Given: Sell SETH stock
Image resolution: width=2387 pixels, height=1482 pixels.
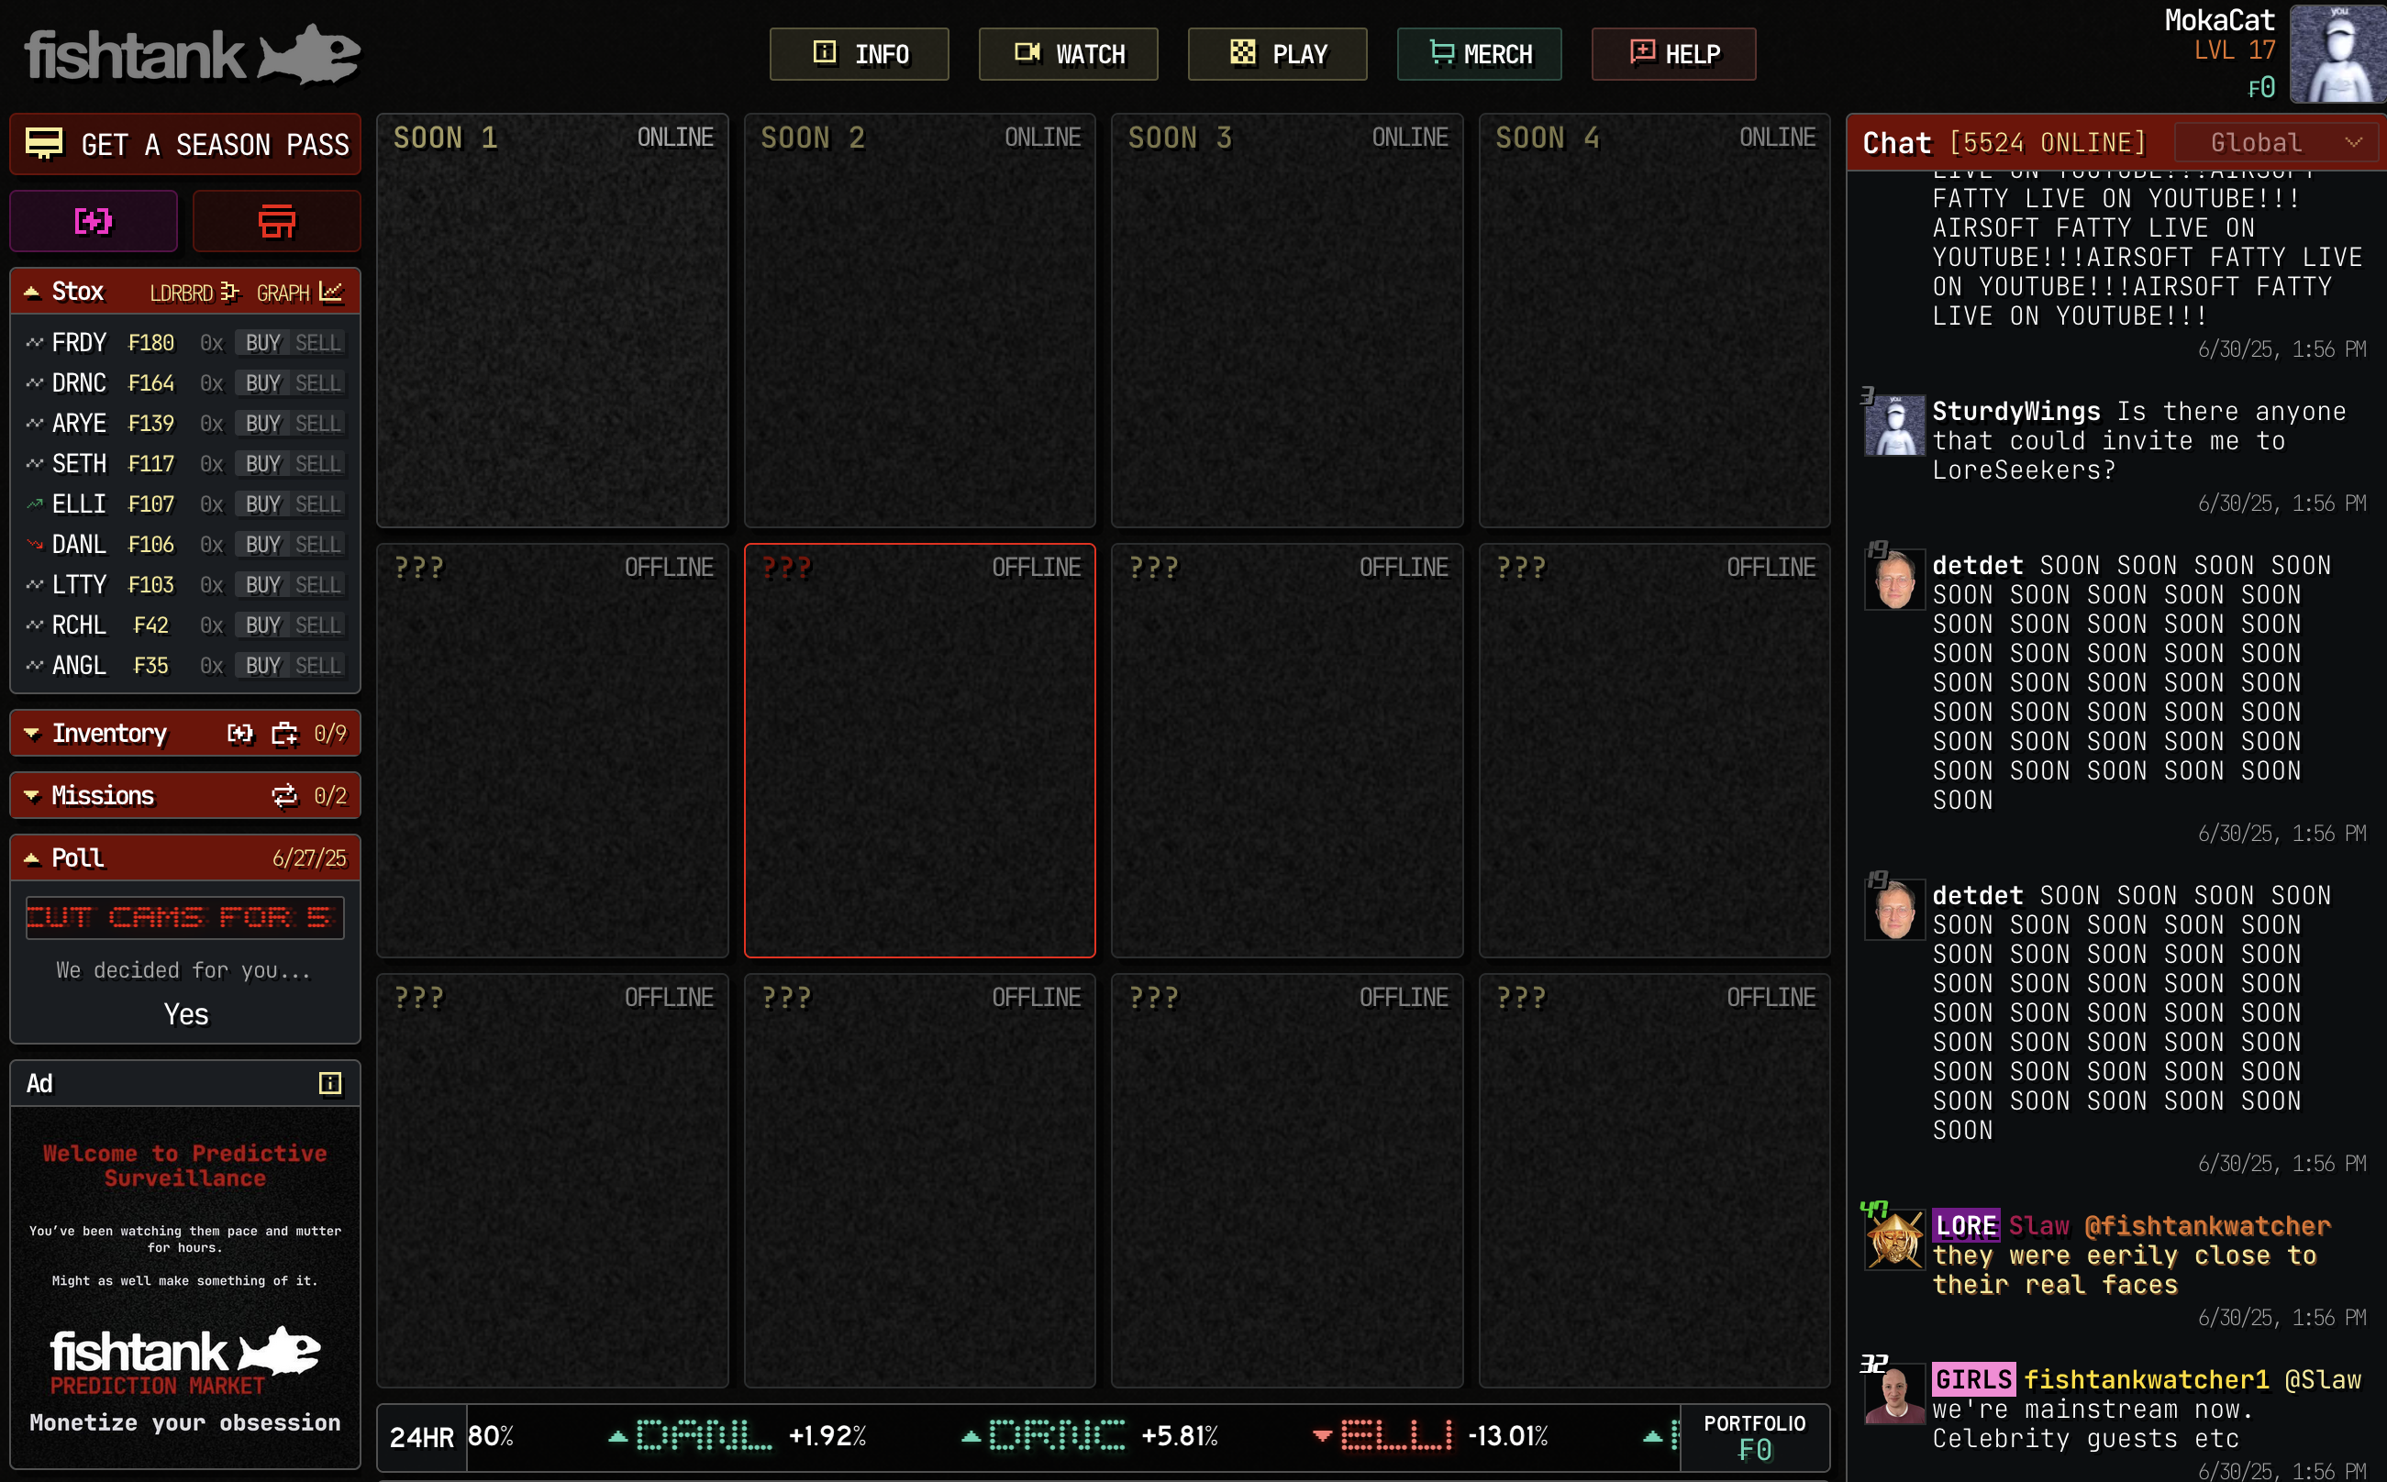Looking at the screenshot, I should point(318,464).
